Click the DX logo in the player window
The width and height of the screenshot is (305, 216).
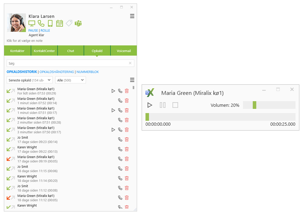point(150,93)
